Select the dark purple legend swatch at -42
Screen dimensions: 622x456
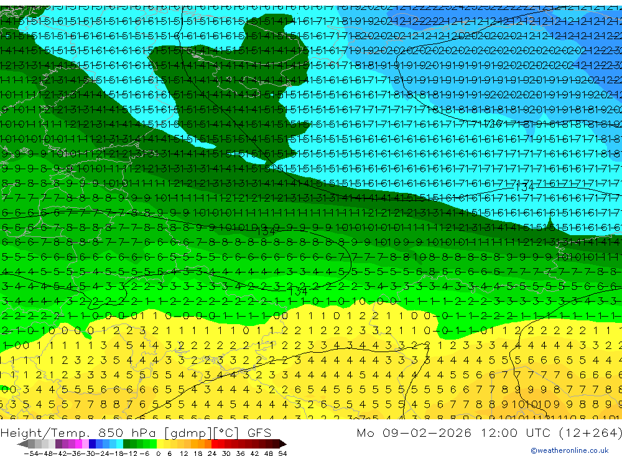[x=58, y=444]
